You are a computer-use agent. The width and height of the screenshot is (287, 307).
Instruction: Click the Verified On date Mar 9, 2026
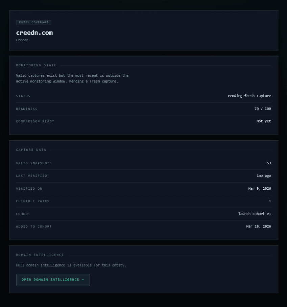point(258,188)
